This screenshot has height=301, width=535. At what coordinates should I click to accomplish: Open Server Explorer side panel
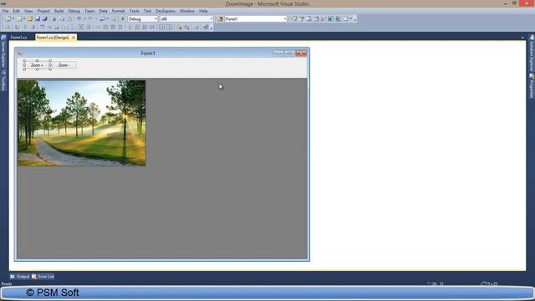(x=3, y=51)
